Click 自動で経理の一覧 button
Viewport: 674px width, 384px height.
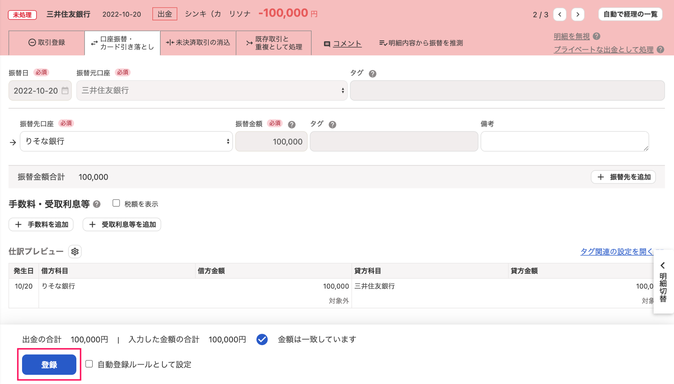[x=630, y=14]
